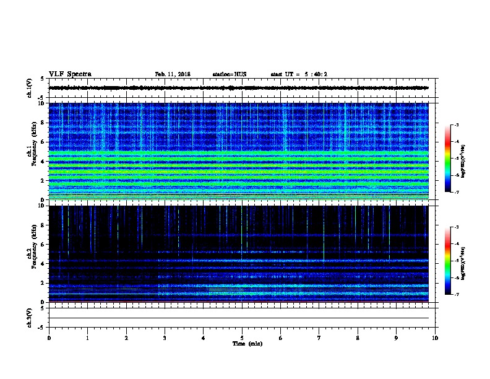This screenshot has height=379, width=490.
Task: Click the ch.2 spectrogram colorbar
Action: pos(447,261)
